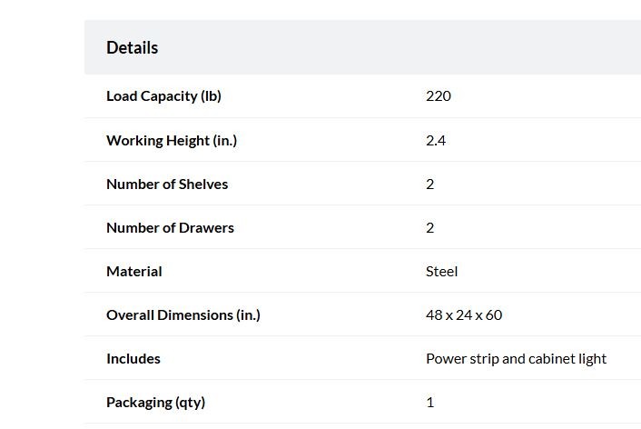Click the Details section header
Screen dimensions: 641x429
tap(132, 47)
